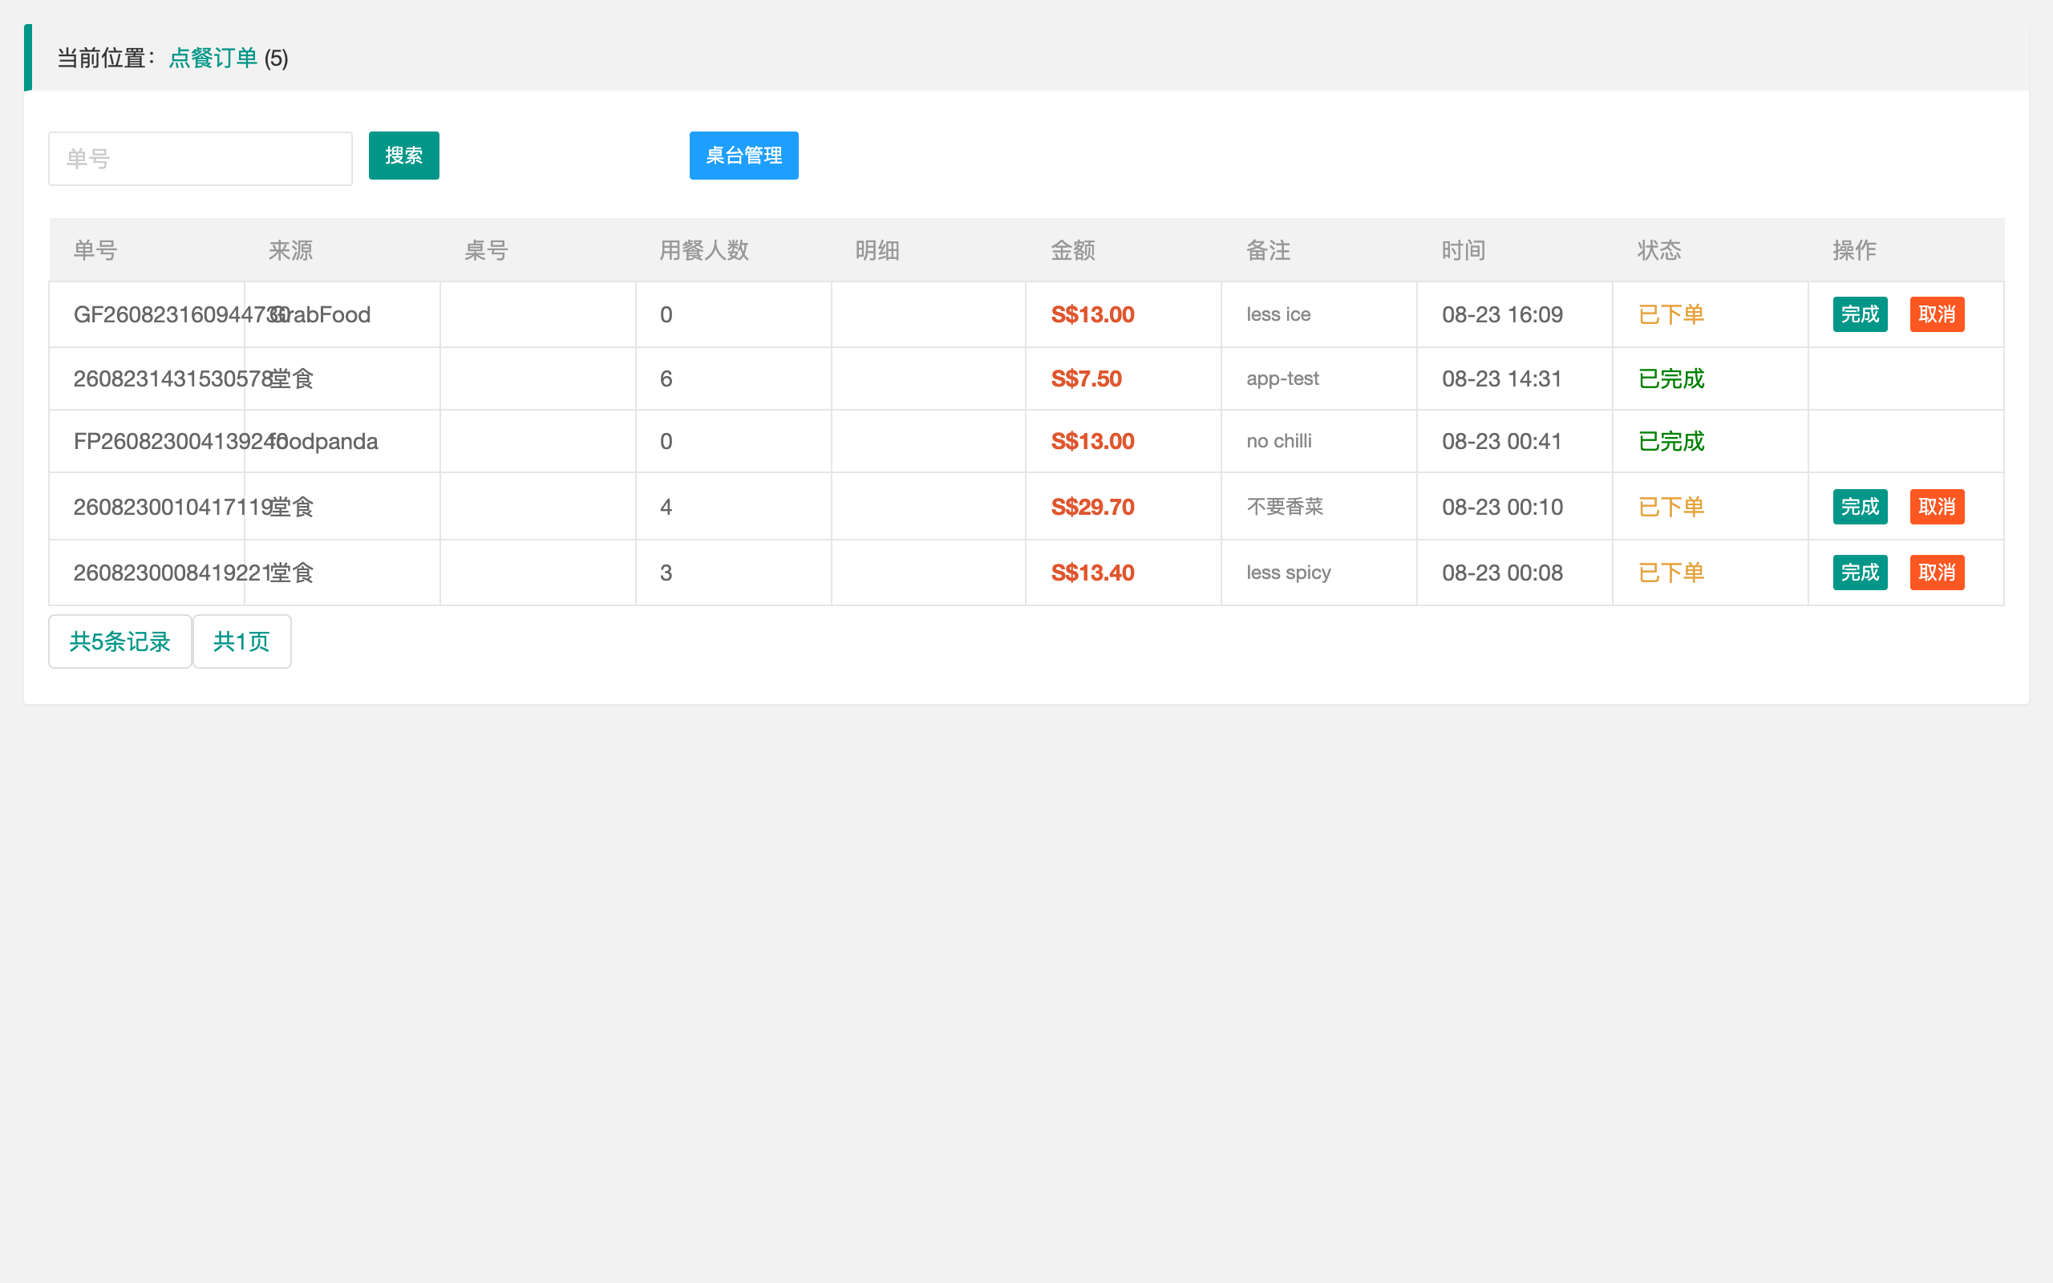Cancel the GrabFood order with 取消
2053x1283 pixels.
pyautogui.click(x=1938, y=315)
